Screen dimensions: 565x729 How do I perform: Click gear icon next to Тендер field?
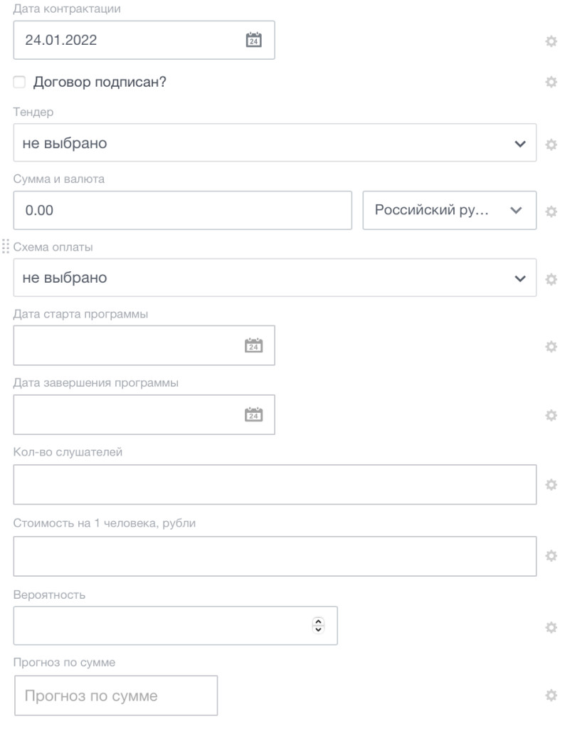tap(550, 145)
